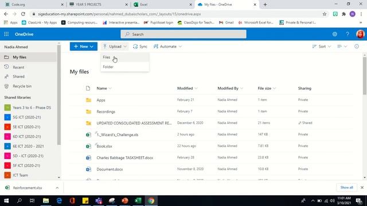Viewport: 367px width, 206px height.
Task: Open a new browser tab
Action: coord(265,5)
